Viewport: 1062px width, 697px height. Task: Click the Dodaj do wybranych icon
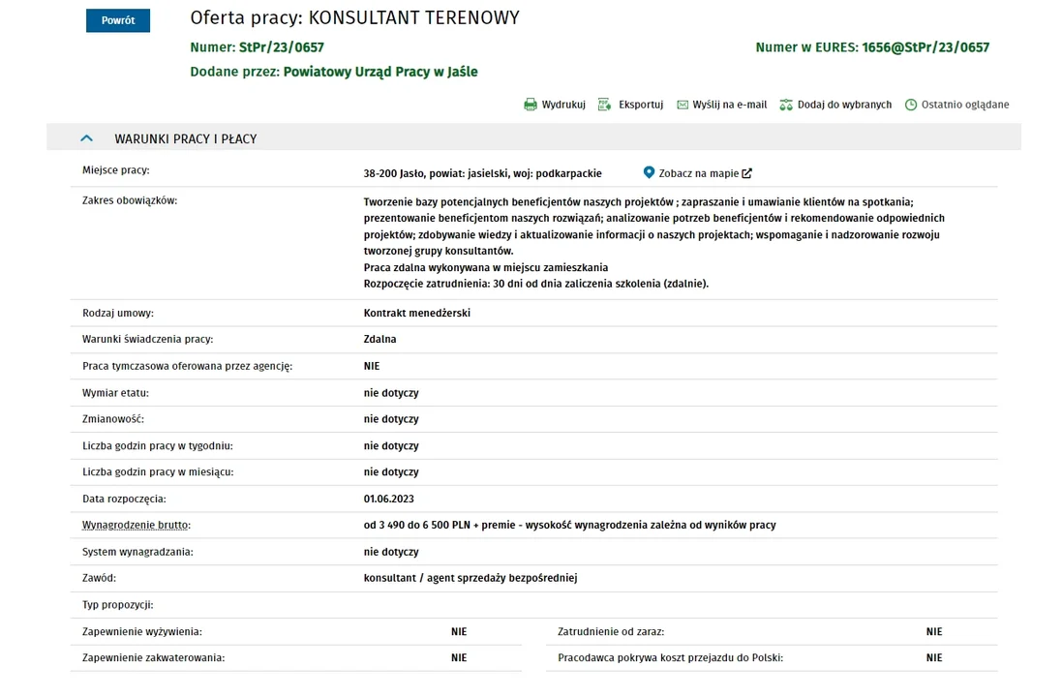786,105
